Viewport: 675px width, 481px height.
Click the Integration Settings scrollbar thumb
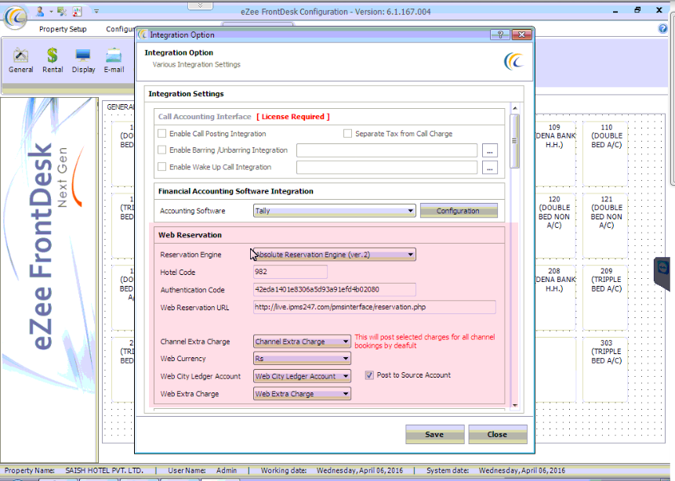(x=515, y=141)
